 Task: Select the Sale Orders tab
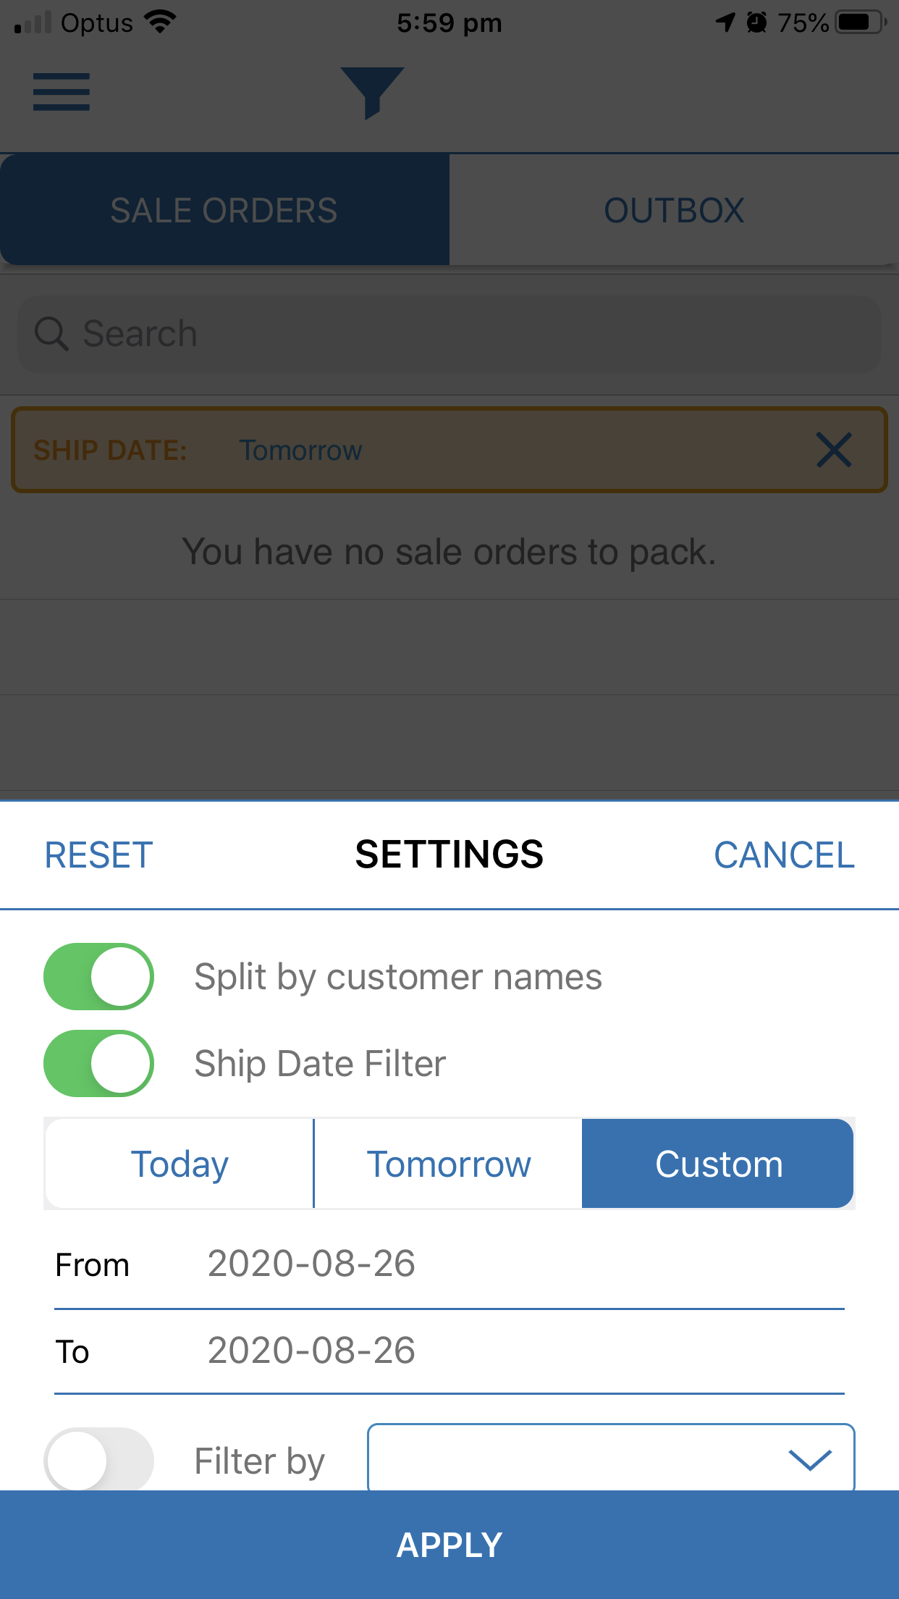coord(224,211)
